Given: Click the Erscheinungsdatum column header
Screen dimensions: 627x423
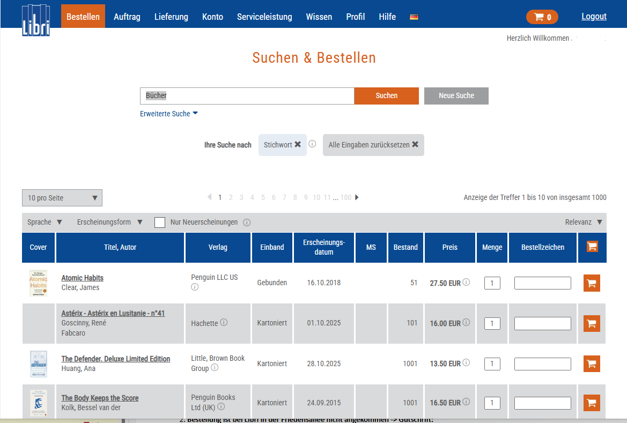Looking at the screenshot, I should [x=324, y=248].
